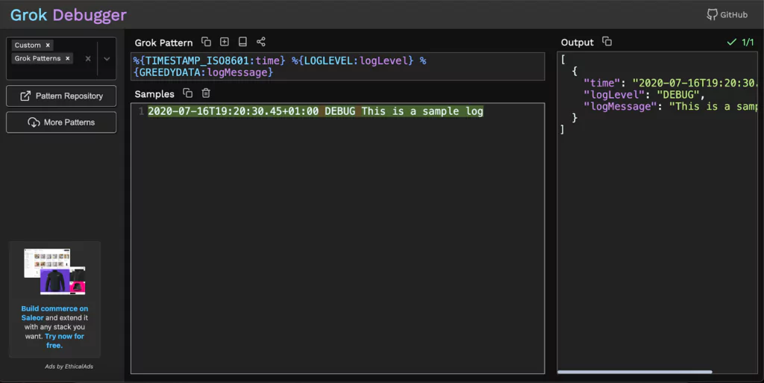764x383 pixels.
Task: Click the Output horizontal scrollbar
Action: tap(634, 372)
